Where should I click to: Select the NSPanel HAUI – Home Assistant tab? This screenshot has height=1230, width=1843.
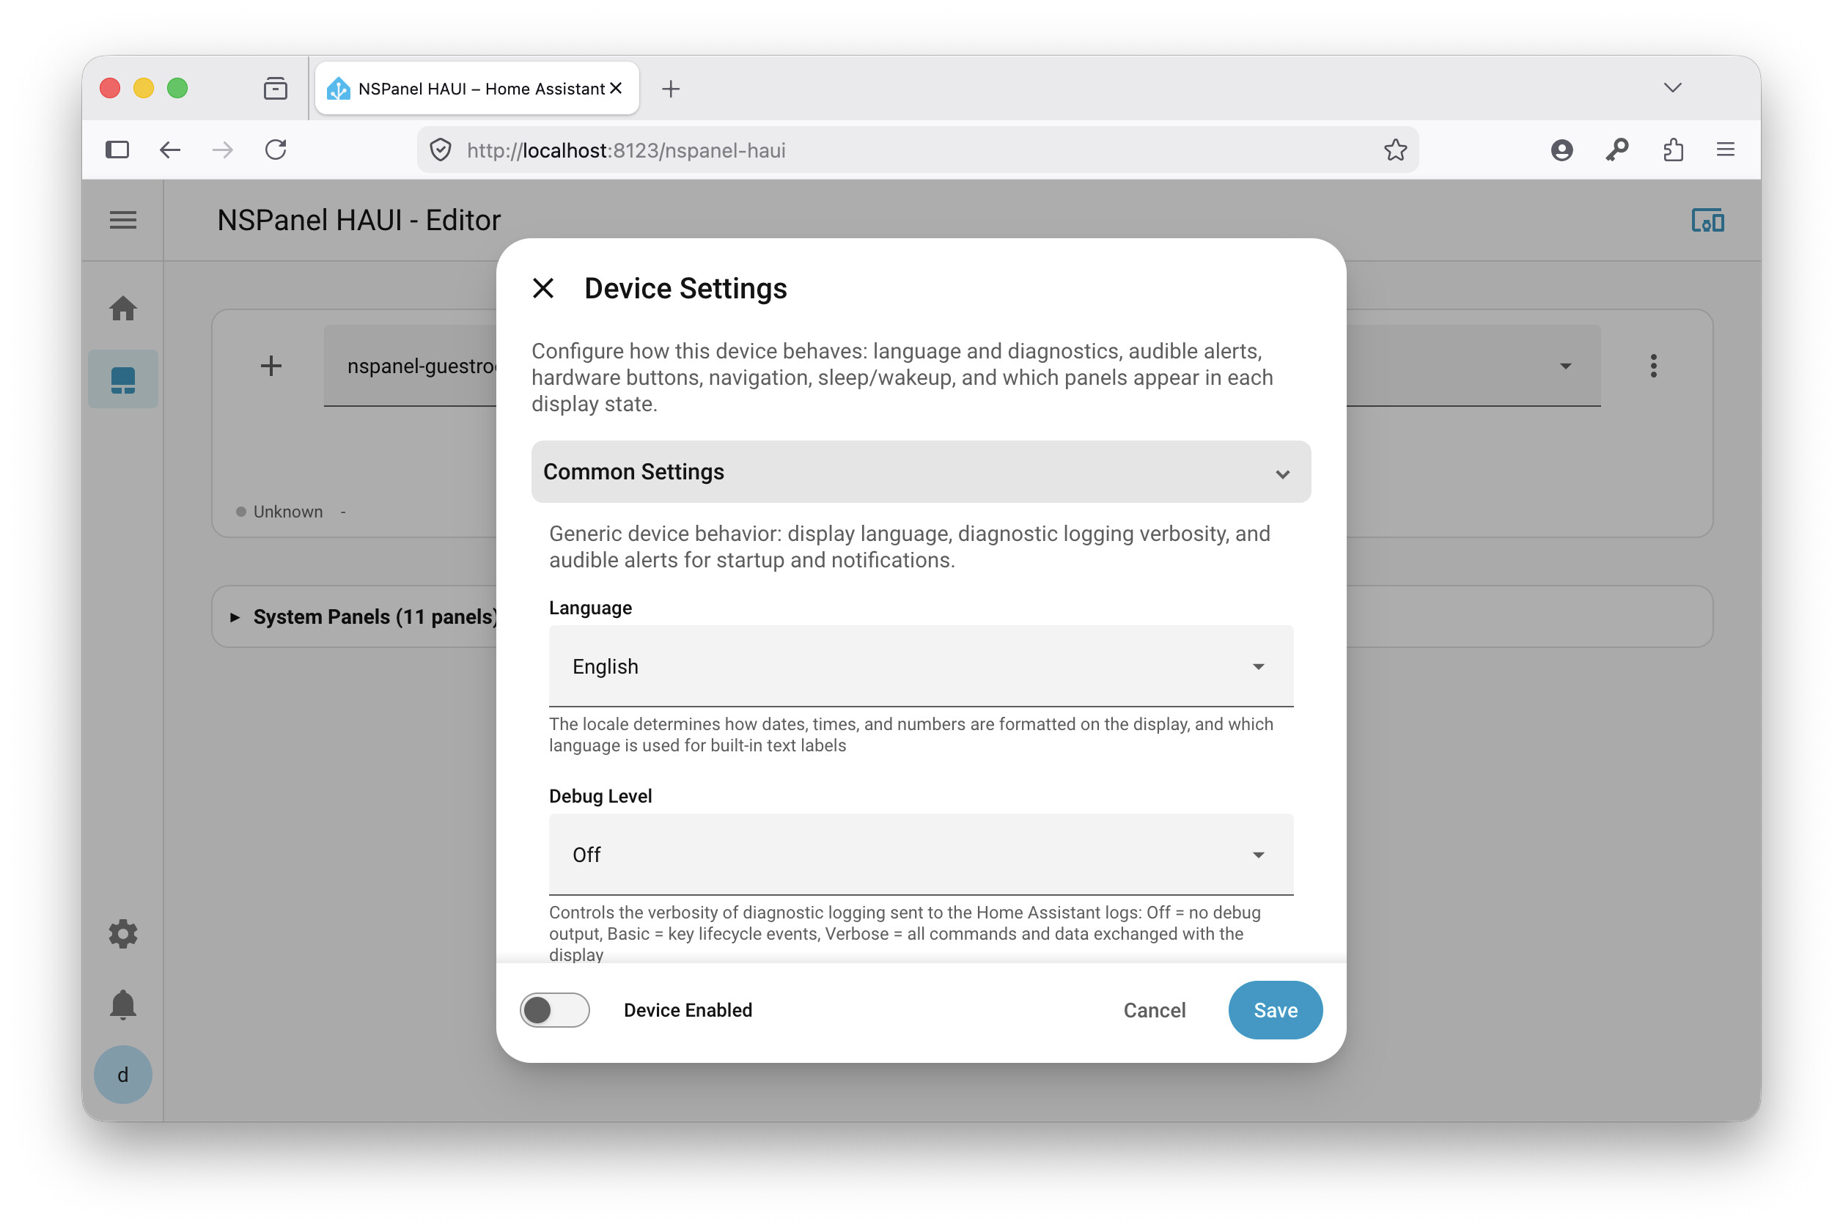(477, 89)
